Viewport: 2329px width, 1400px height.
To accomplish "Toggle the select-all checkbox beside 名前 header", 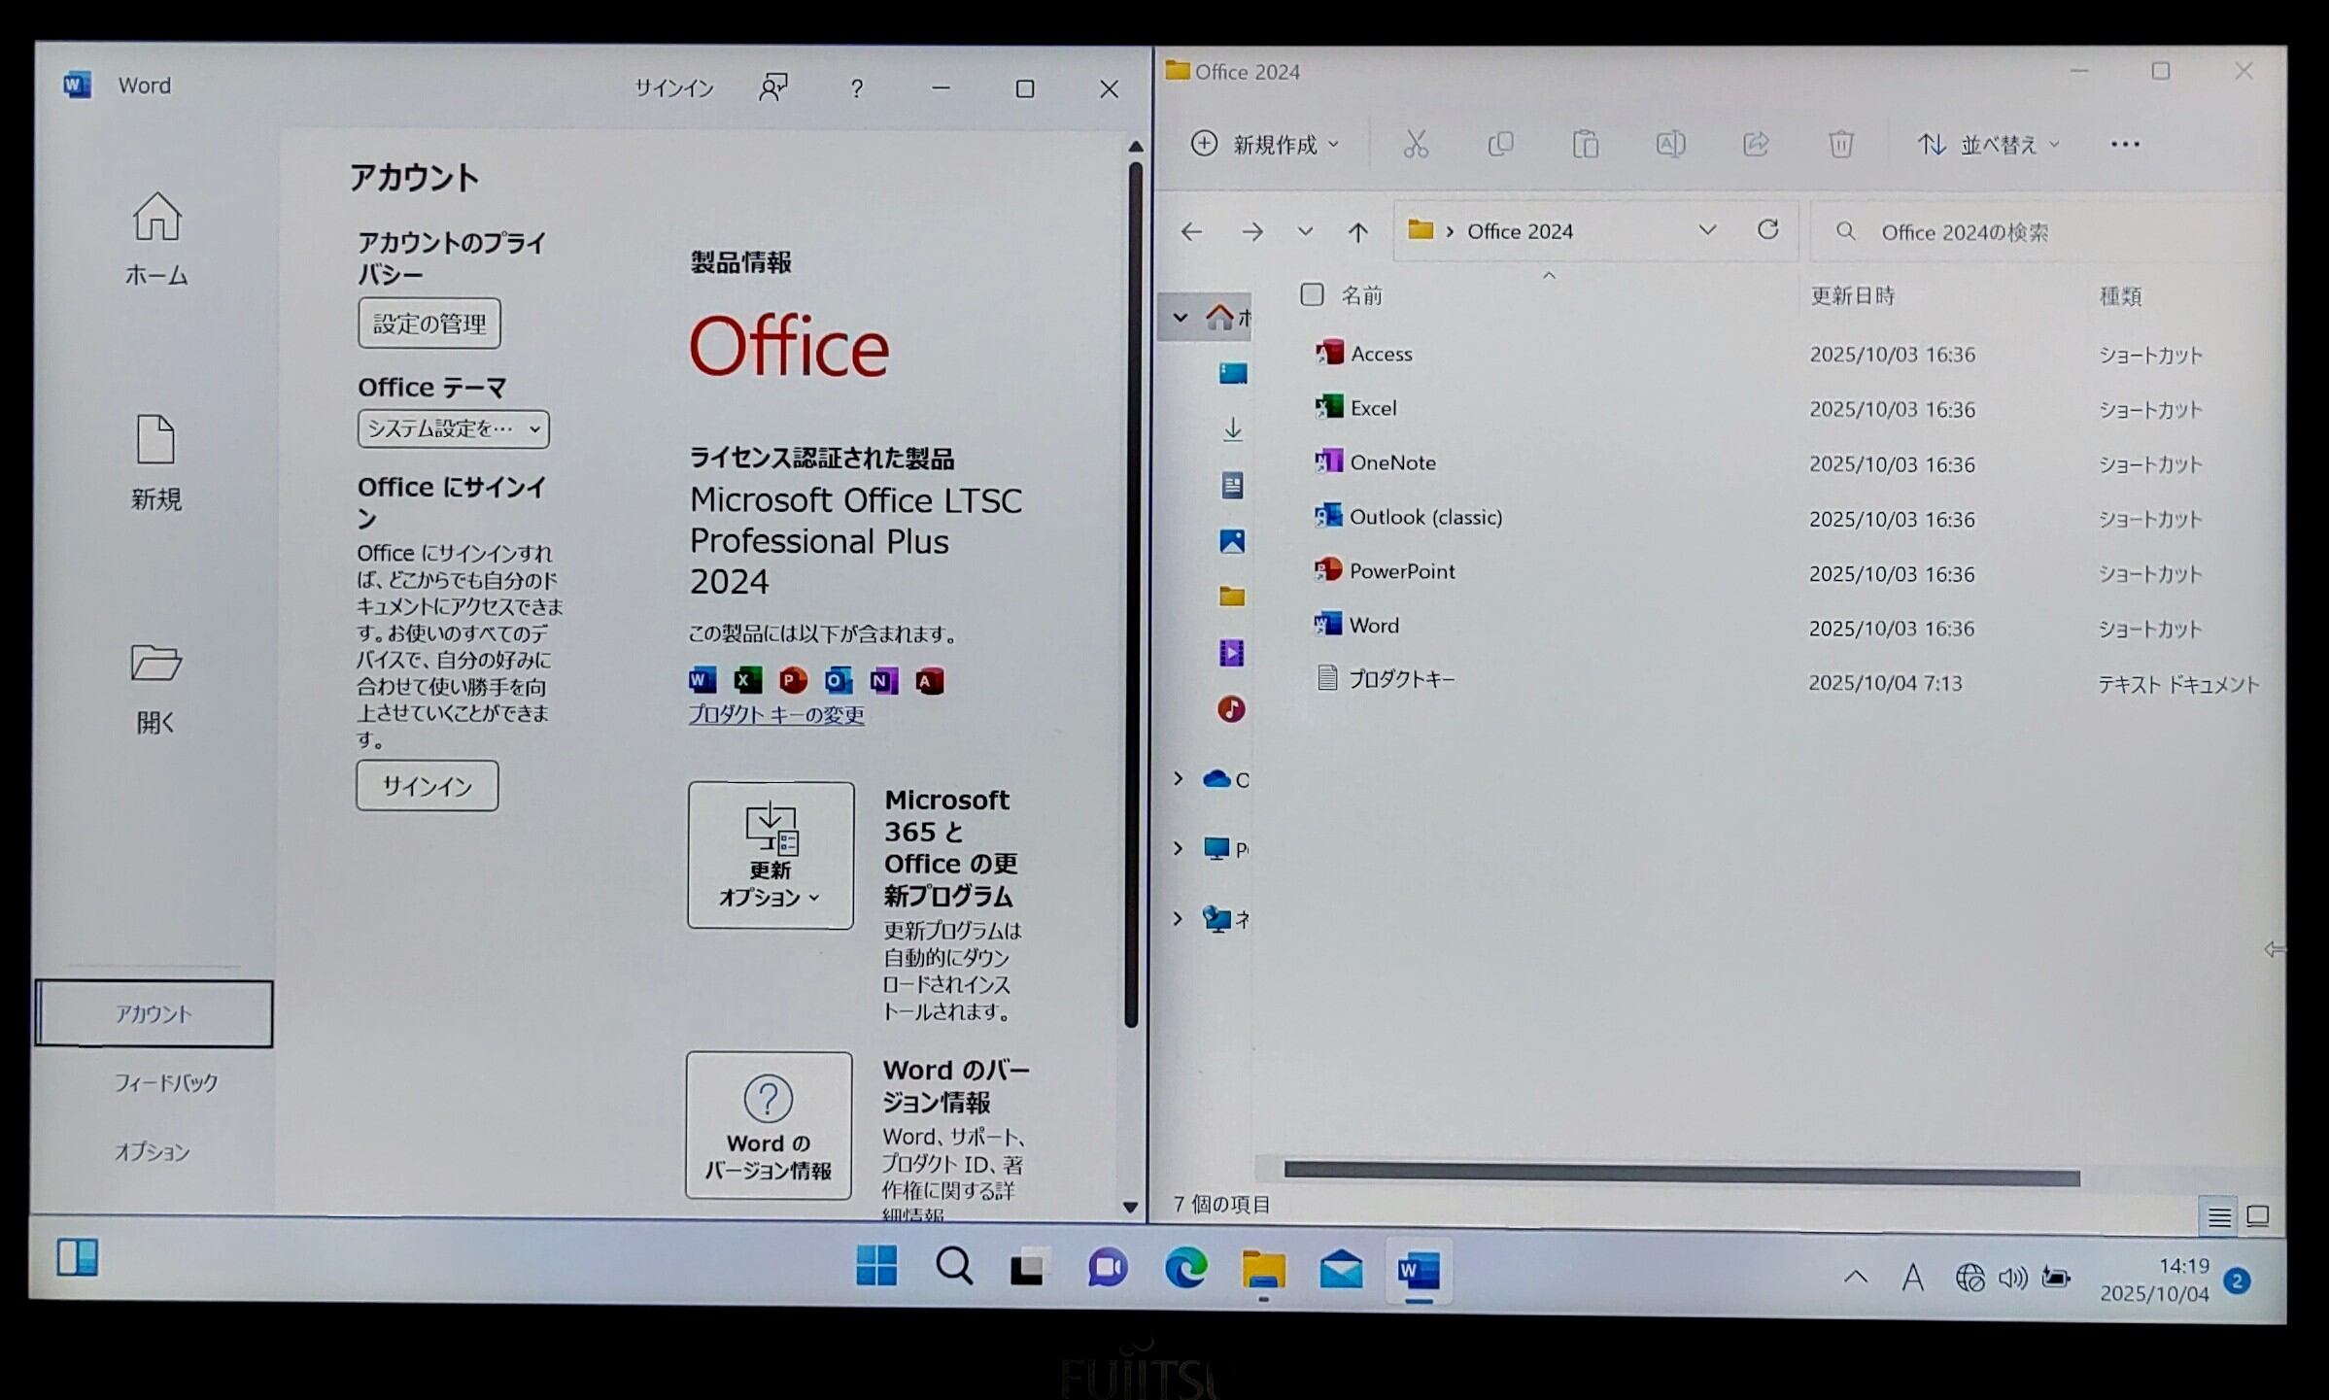I will click(x=1311, y=294).
